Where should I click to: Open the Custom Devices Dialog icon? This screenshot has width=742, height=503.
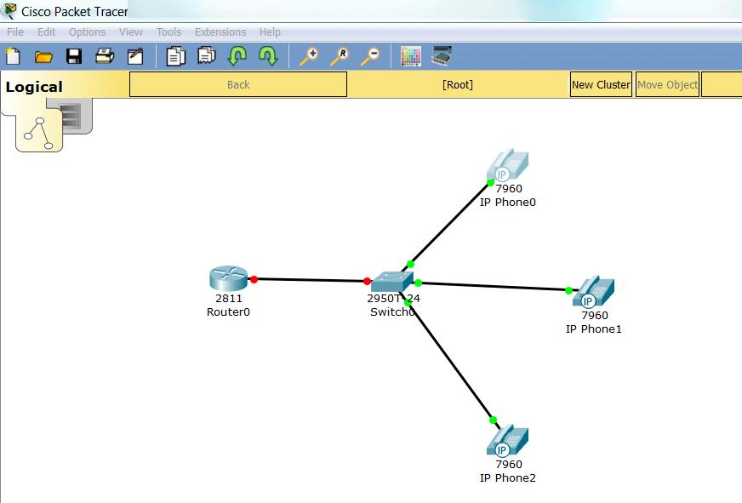[x=442, y=57]
